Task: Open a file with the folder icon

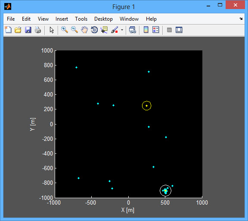Action: [18, 30]
